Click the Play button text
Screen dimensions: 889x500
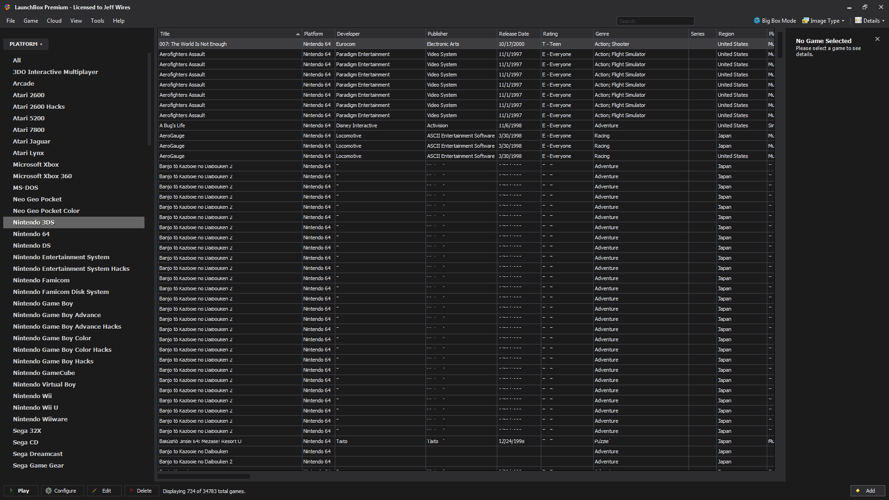pyautogui.click(x=24, y=491)
